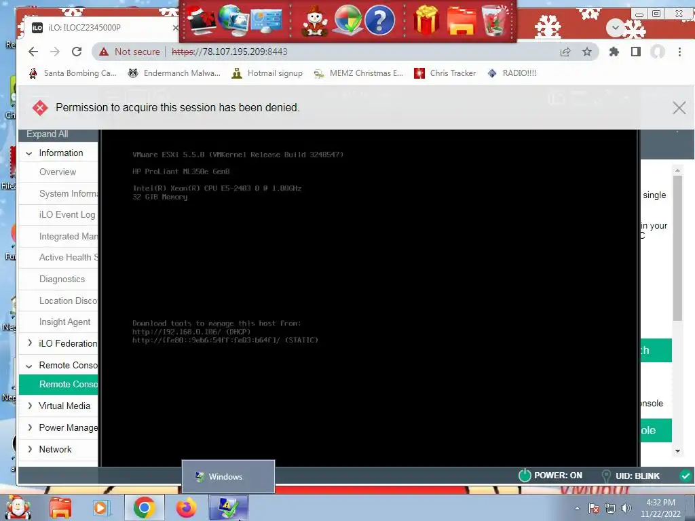Image resolution: width=695 pixels, height=521 pixels.
Task: Dismiss the permission denied message
Action: click(x=679, y=108)
